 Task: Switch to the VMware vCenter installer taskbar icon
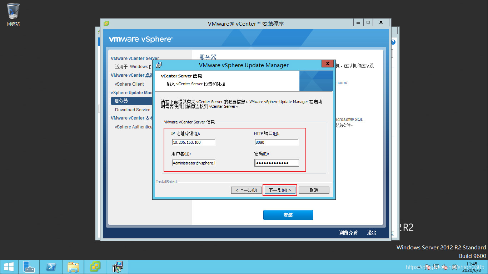tap(95, 267)
